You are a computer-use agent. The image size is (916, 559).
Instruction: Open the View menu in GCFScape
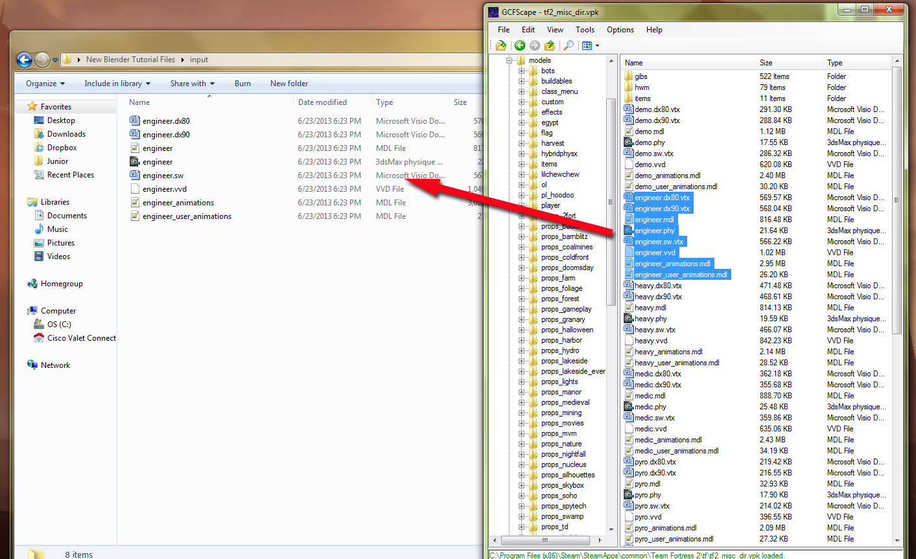(x=555, y=30)
